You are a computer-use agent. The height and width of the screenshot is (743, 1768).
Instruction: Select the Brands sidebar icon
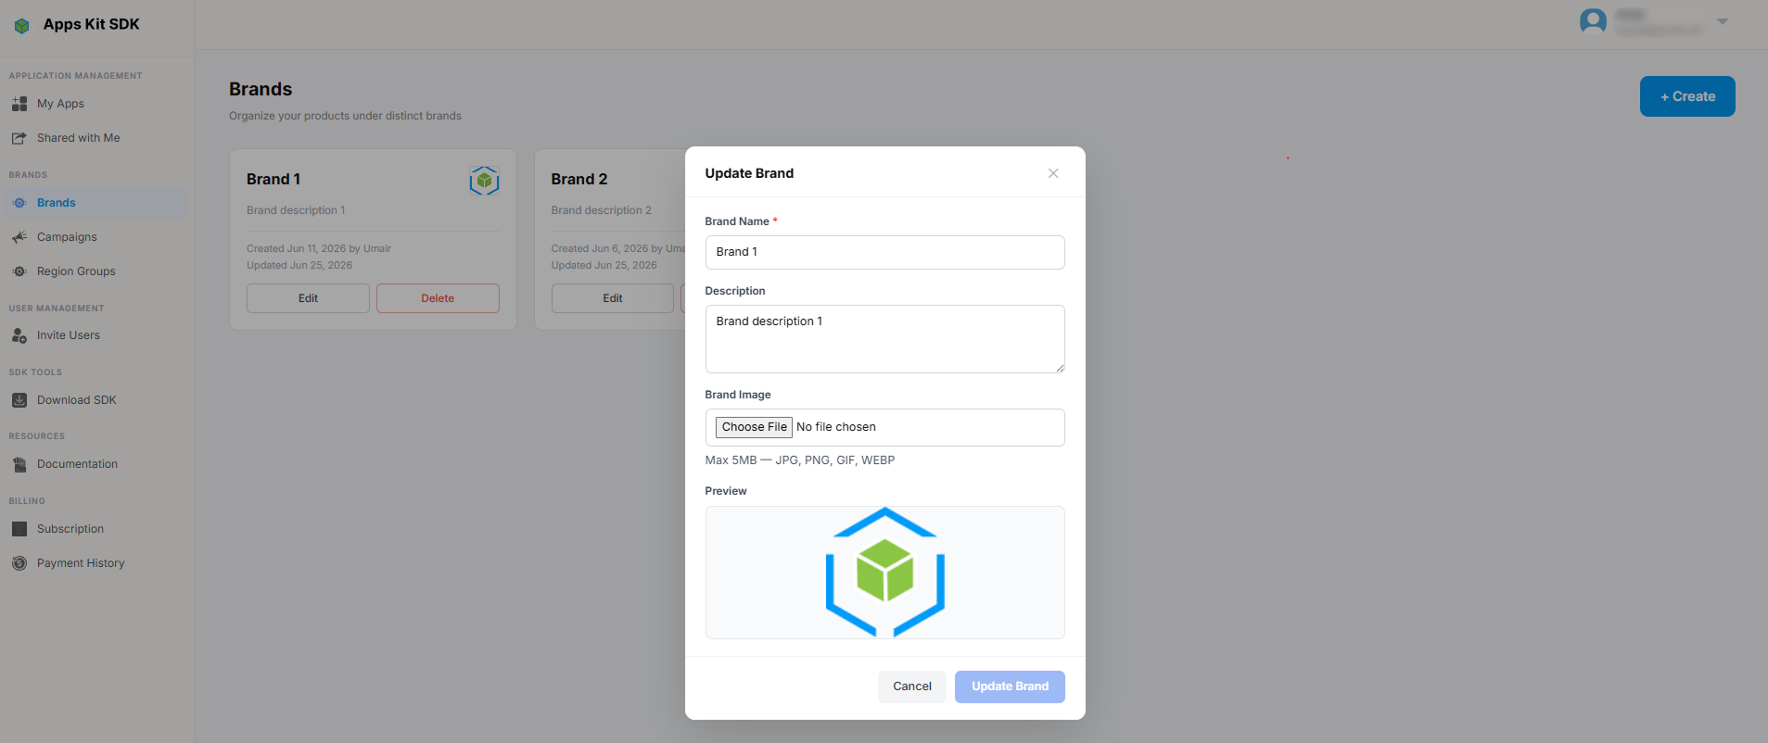tap(19, 203)
